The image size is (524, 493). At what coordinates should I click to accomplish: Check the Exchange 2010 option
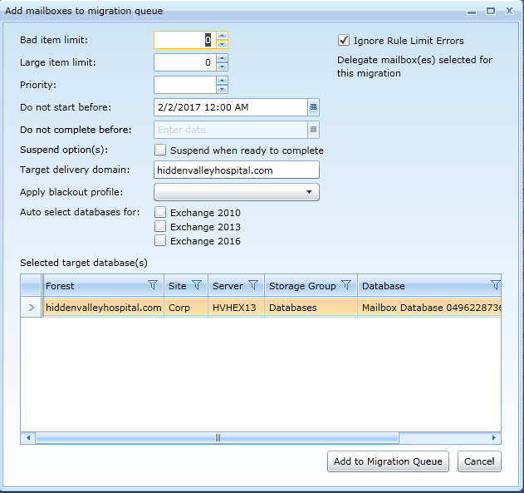(160, 212)
